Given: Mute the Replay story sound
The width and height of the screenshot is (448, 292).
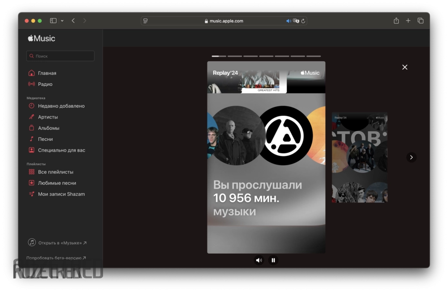Looking at the screenshot, I should (258, 260).
